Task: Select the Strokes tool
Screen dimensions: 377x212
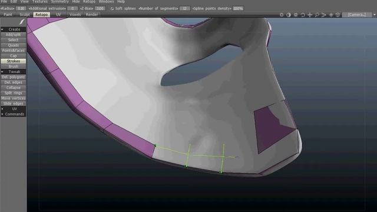Action: coord(14,61)
